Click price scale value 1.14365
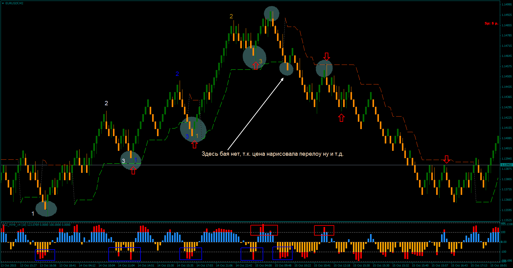The width and height of the screenshot is (513, 268). pos(507,97)
